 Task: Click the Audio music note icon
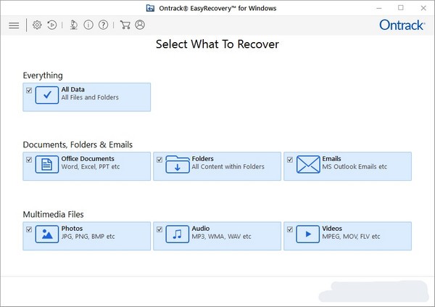coord(178,234)
